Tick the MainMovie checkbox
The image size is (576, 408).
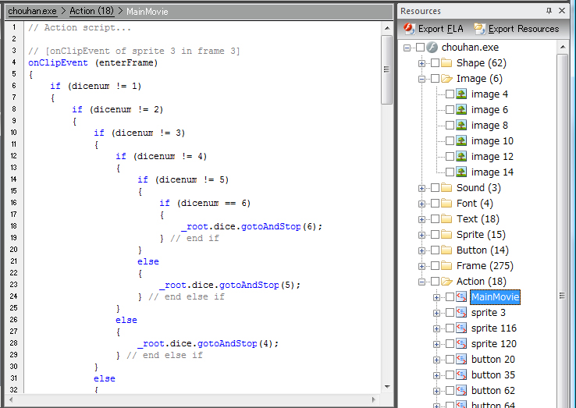click(450, 296)
